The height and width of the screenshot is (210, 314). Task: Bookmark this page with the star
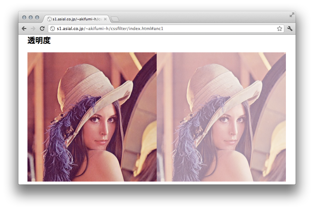coord(279,29)
